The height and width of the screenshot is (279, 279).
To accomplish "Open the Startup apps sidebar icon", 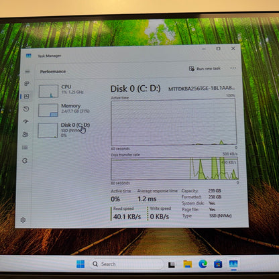I will click(x=25, y=121).
